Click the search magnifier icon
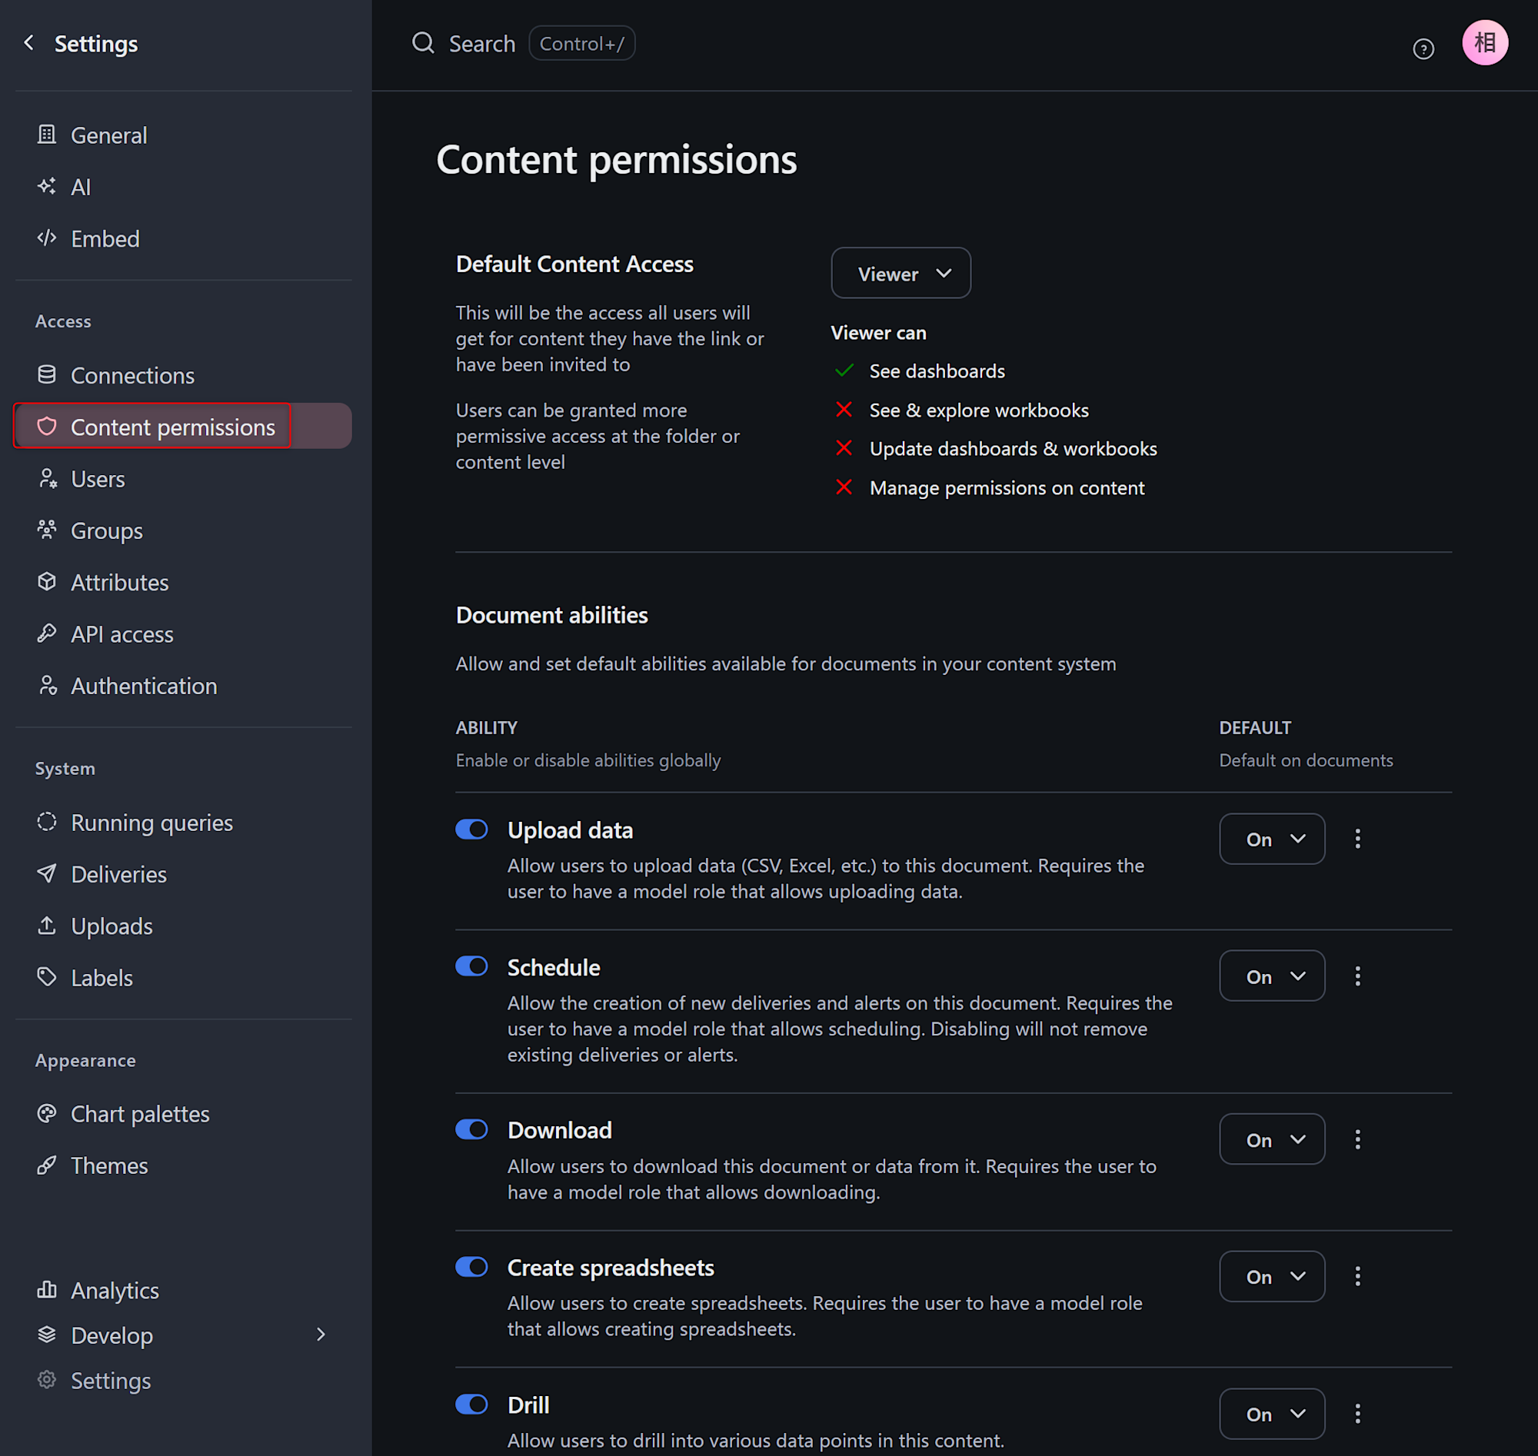Viewport: 1538px width, 1456px height. (423, 43)
